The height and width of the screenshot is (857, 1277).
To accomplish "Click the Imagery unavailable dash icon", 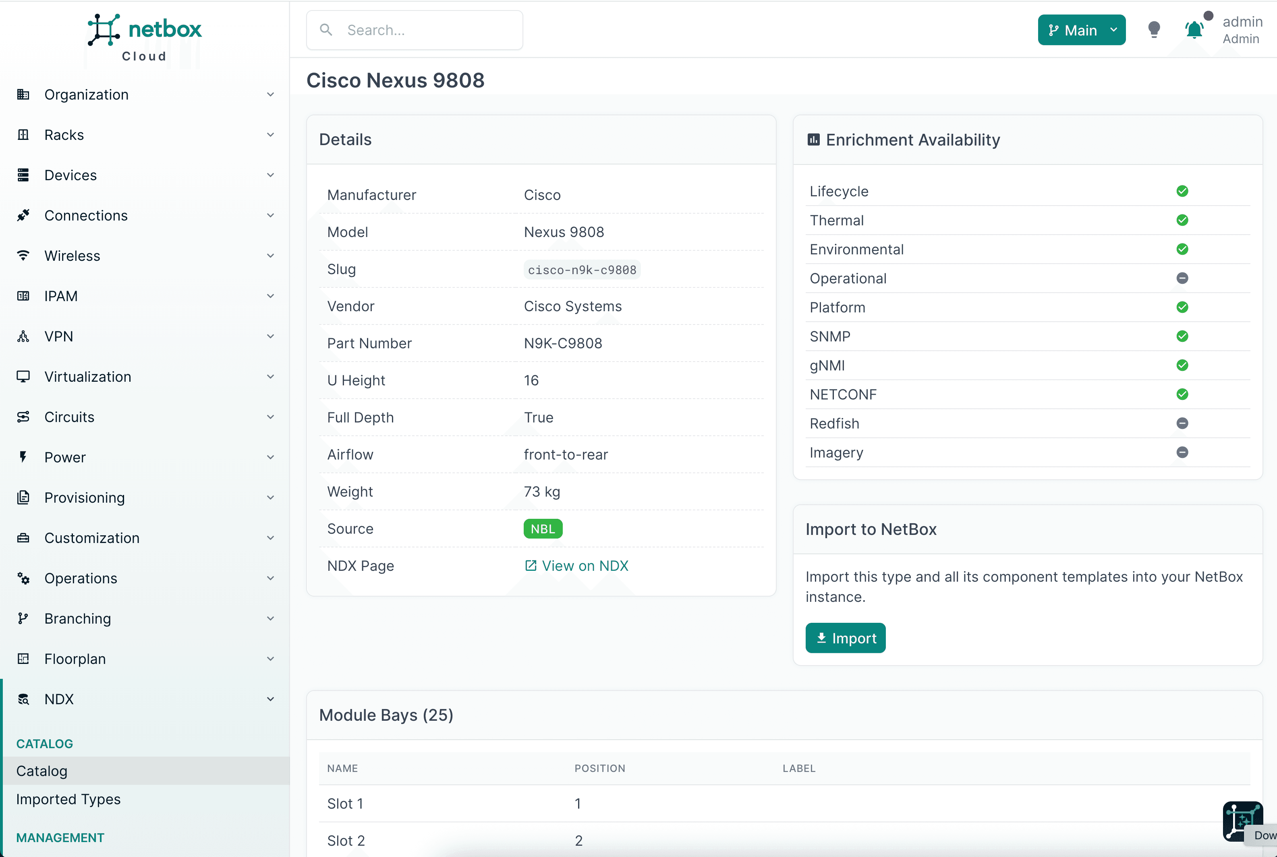I will coord(1182,452).
